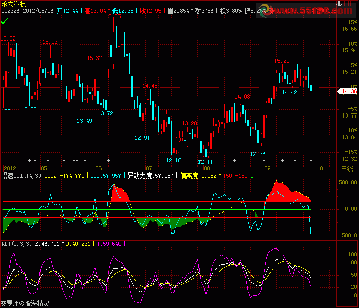Click month 09 on the date axis

tap(267, 168)
